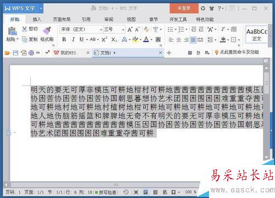The image size is (275, 198).
Task: Toggle Underline U formatting
Action: (81, 40)
